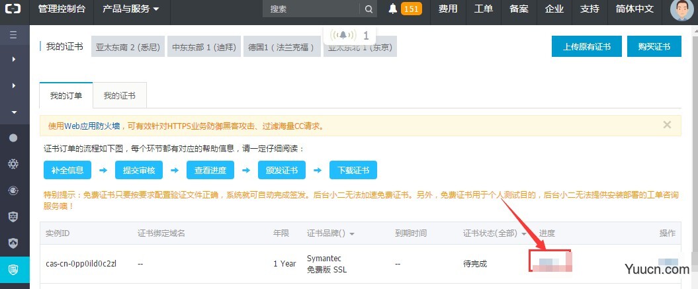Open the notification bell icon
This screenshot has height=289, width=698.
coord(392,9)
